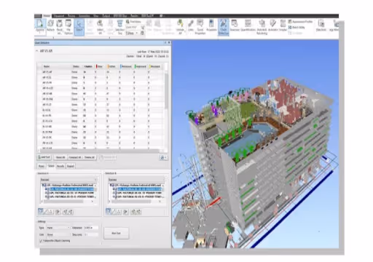This screenshot has width=373, height=262.
Task: Open the Rules tab in Clash Detective
Action: point(42,166)
